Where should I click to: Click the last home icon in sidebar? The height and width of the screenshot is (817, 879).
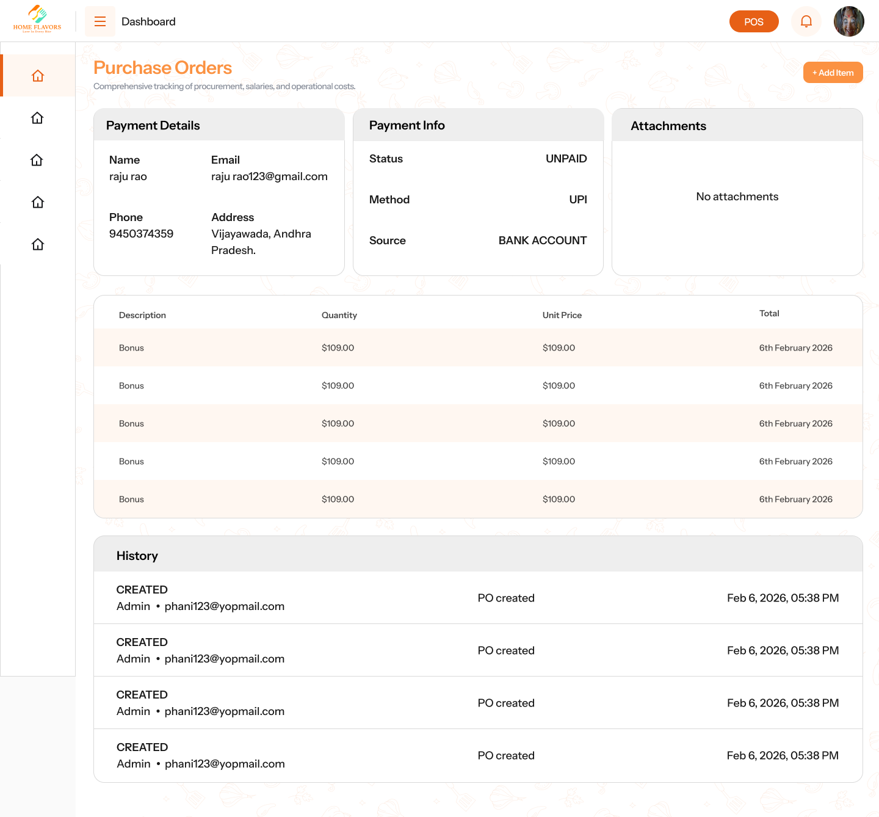pos(37,244)
